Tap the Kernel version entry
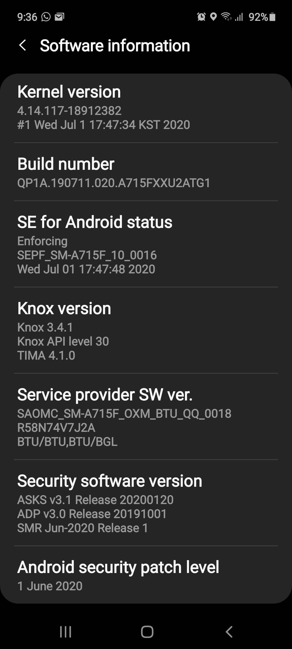The width and height of the screenshot is (292, 649). (x=146, y=108)
